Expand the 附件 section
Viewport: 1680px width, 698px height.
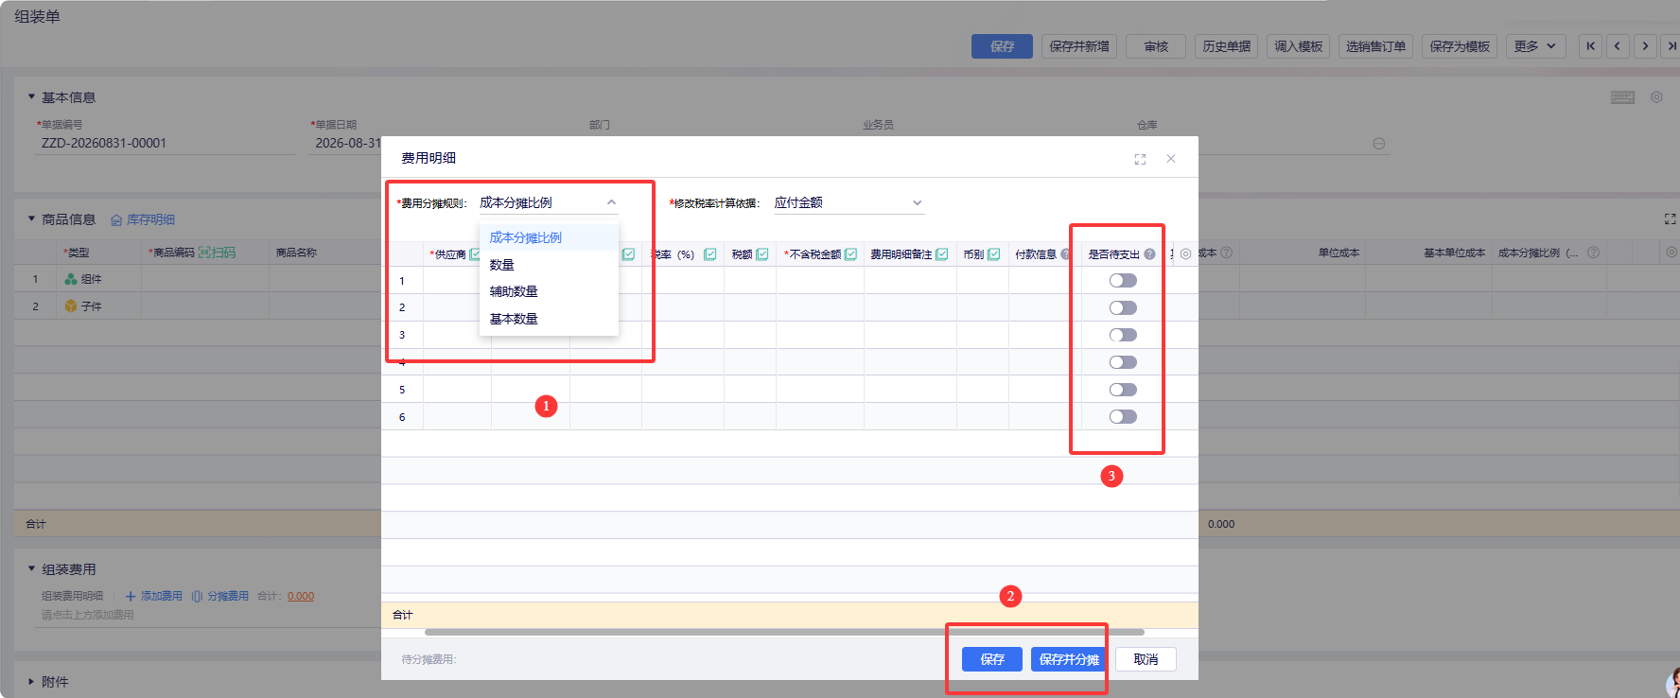tap(31, 682)
